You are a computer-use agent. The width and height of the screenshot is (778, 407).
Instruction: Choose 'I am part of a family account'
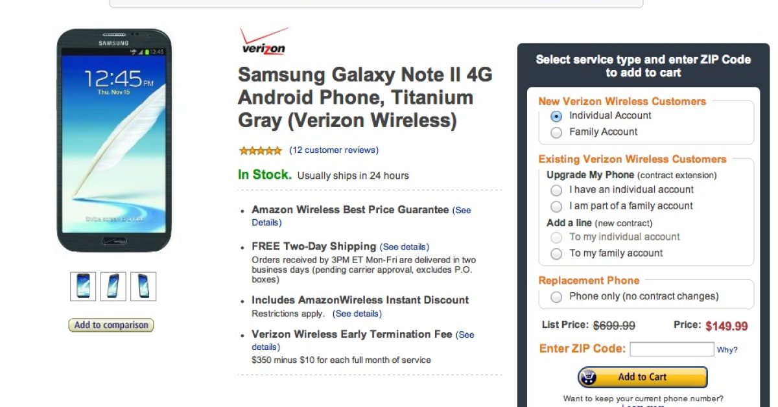[x=556, y=206]
